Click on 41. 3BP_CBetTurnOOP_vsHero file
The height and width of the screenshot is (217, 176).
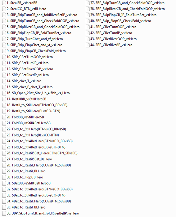pyautogui.click(x=113, y=27)
